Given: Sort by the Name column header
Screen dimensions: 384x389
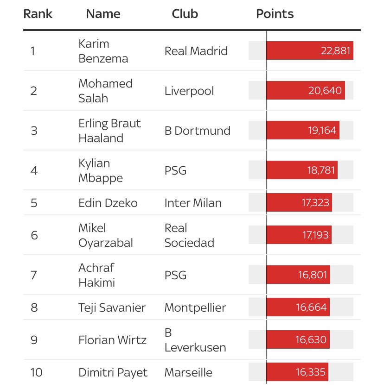Looking at the screenshot, I should point(103,14).
